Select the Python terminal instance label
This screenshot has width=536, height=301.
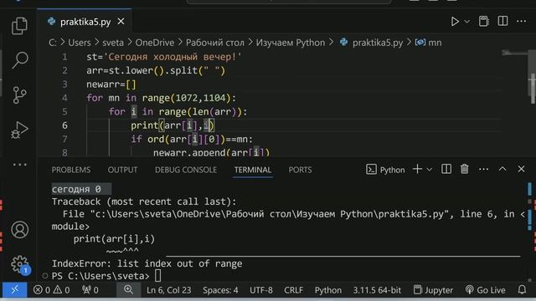385,170
